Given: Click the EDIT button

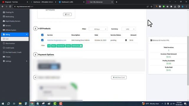Looking at the screenshot, I should pyautogui.click(x=67, y=14).
